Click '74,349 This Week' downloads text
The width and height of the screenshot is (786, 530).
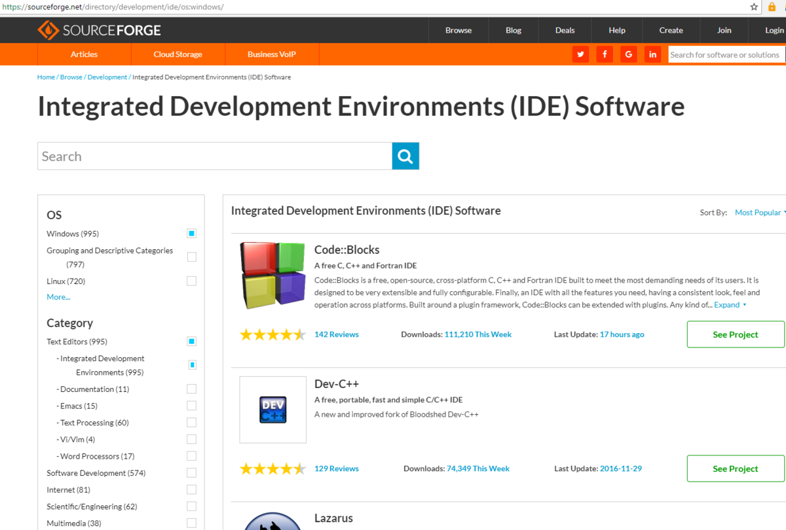[478, 468]
